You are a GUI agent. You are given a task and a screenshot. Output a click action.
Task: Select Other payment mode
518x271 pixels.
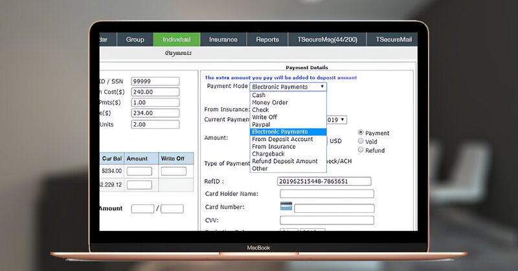[x=288, y=168]
